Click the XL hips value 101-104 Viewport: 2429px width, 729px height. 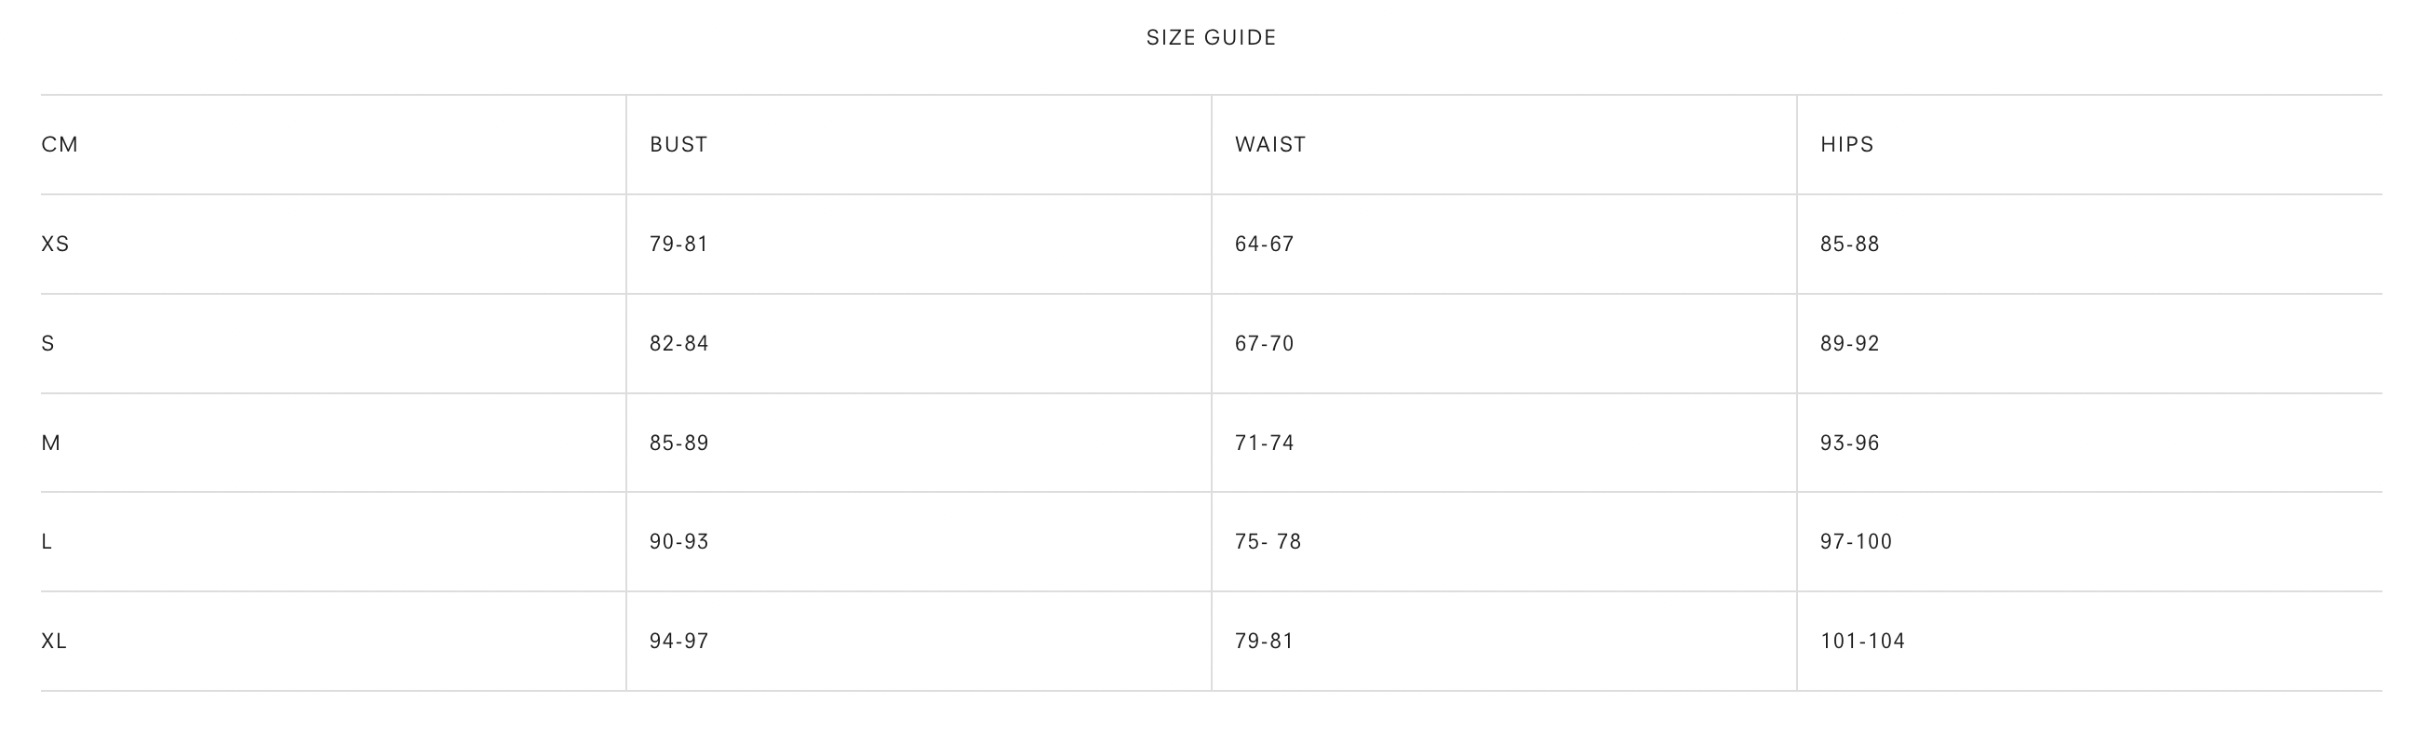point(1862,642)
